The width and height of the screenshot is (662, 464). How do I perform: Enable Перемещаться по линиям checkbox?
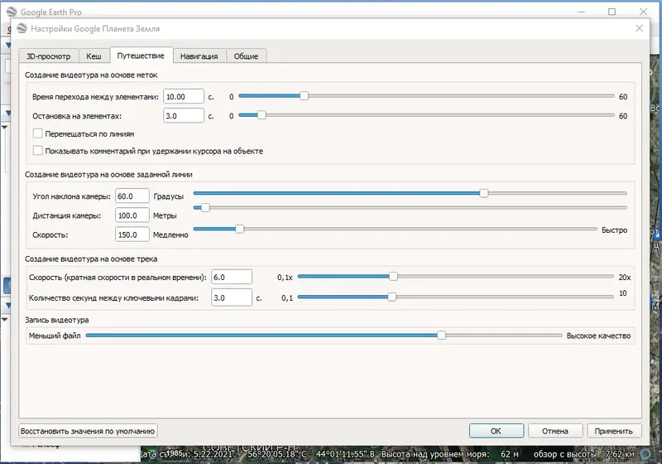[x=37, y=133]
